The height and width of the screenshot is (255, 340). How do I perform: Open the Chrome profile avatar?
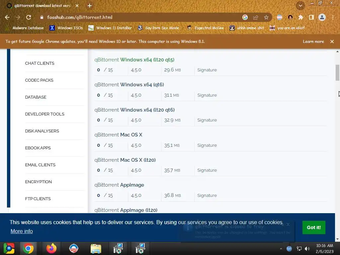[322, 17]
